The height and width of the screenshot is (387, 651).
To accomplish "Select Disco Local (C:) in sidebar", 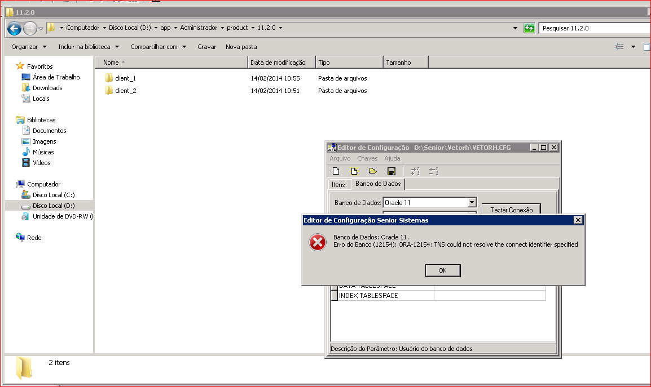I will click(53, 195).
